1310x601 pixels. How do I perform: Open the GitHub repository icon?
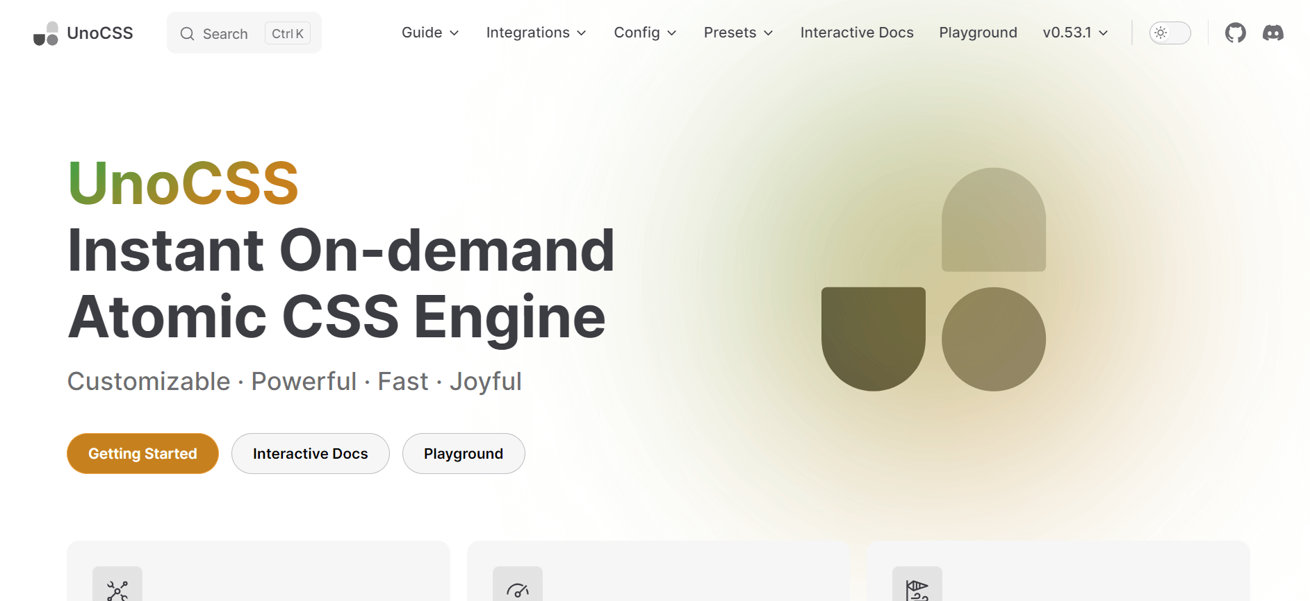pyautogui.click(x=1235, y=33)
